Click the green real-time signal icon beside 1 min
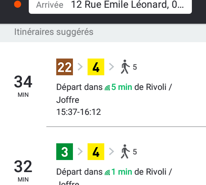The width and height of the screenshot is (206, 185). pyautogui.click(x=107, y=173)
